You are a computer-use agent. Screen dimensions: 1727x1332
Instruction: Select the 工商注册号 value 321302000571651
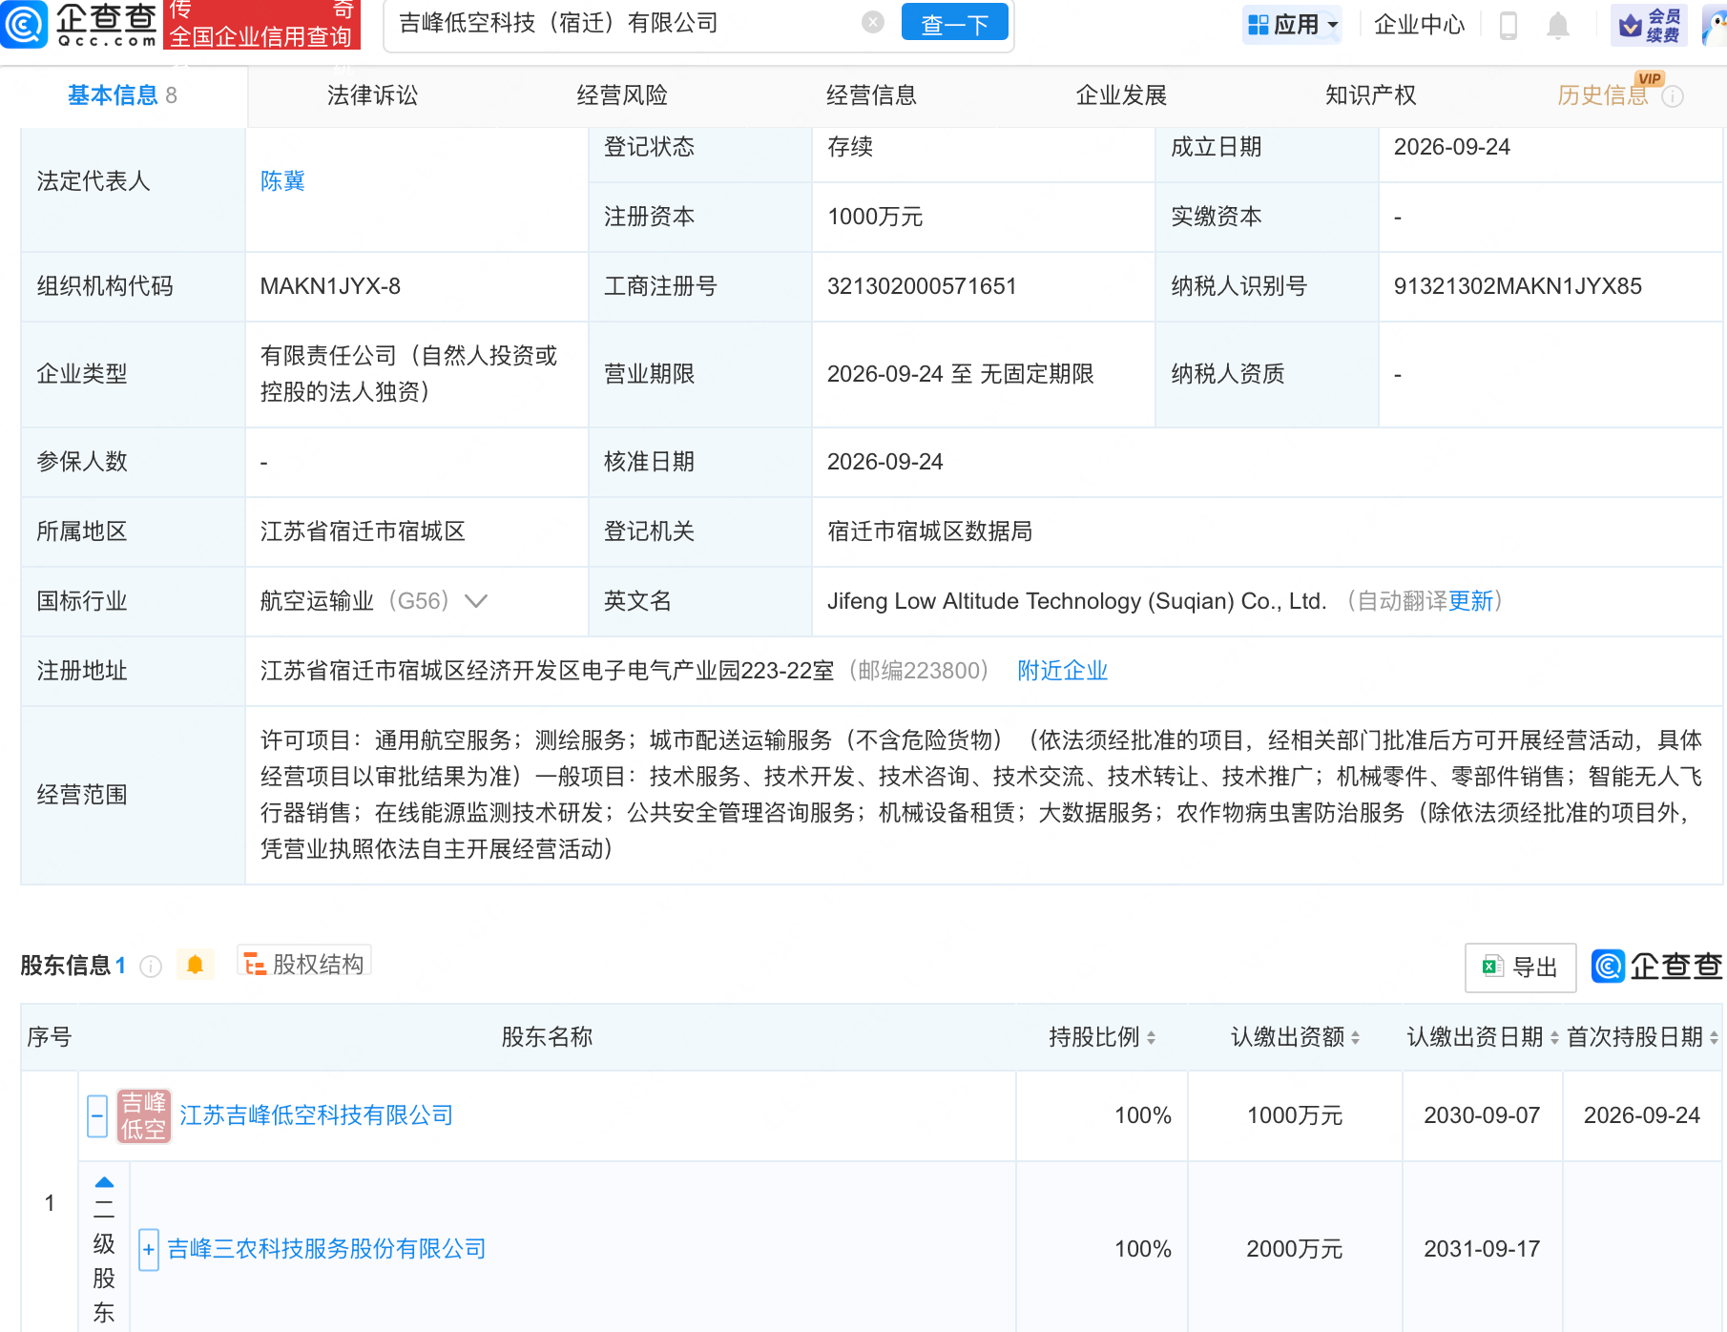tap(922, 286)
